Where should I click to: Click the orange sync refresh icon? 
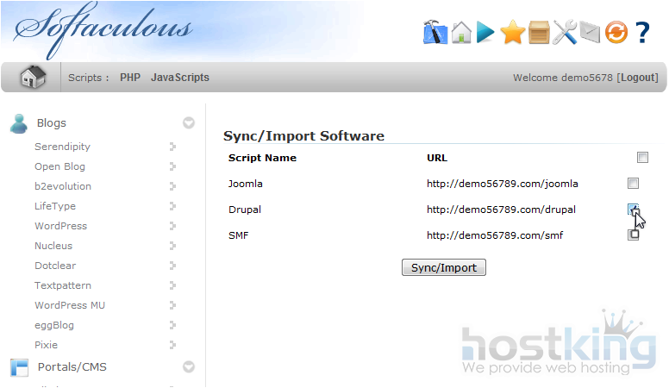pos(616,33)
